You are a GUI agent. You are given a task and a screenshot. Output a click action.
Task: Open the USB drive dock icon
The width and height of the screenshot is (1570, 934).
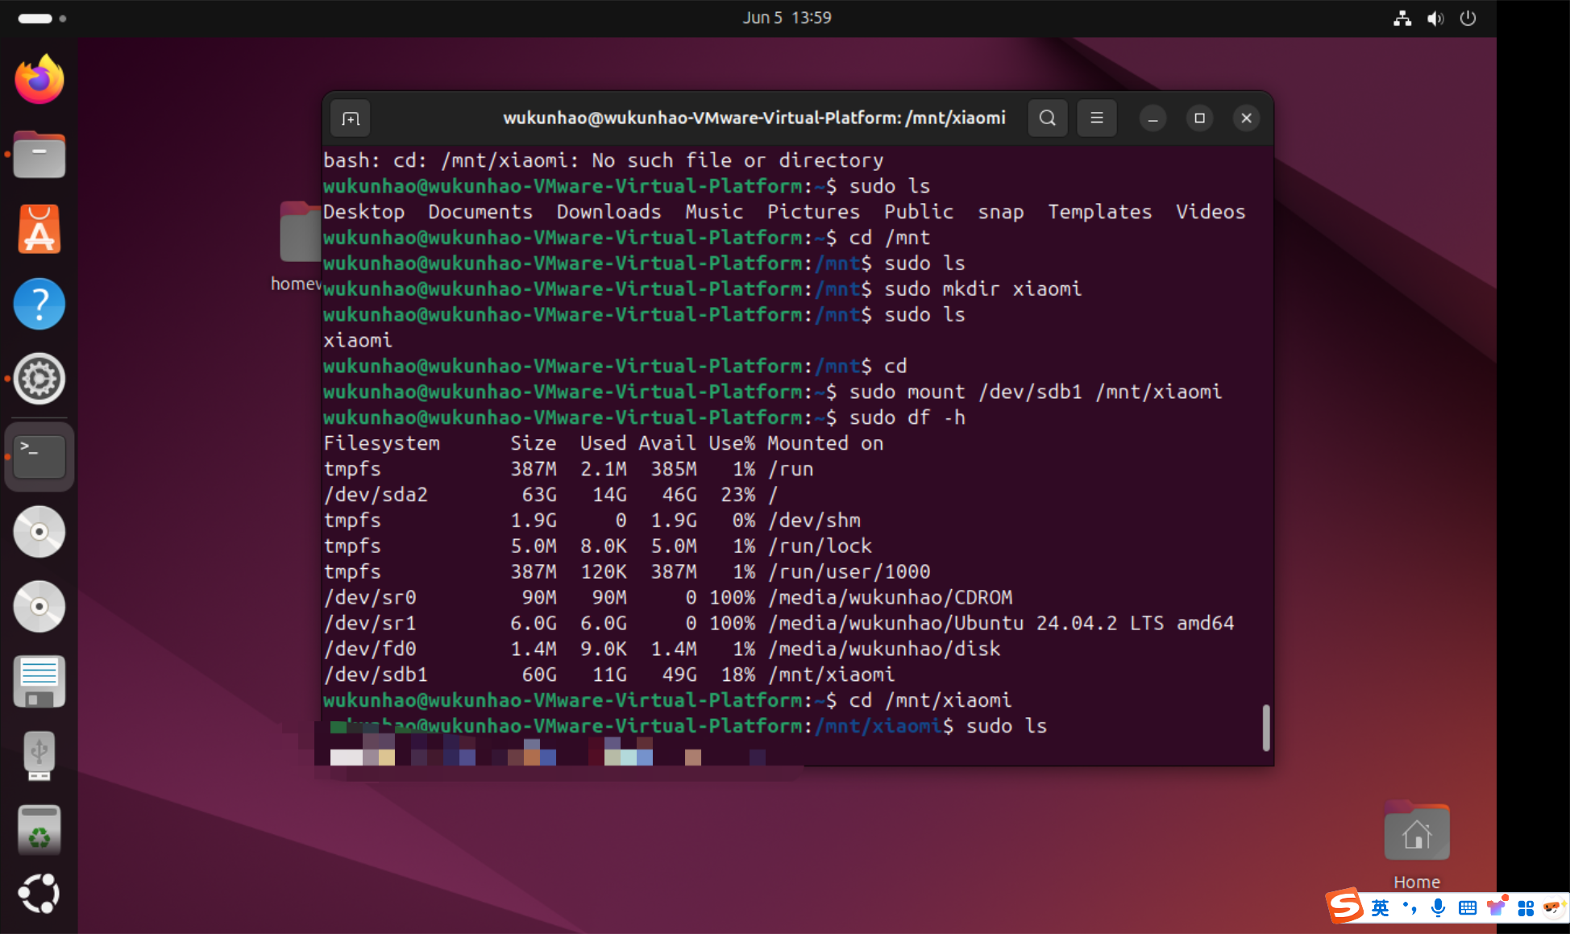point(39,755)
